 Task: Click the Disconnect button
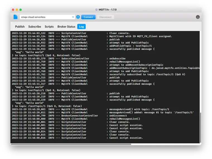(x=105, y=17)
